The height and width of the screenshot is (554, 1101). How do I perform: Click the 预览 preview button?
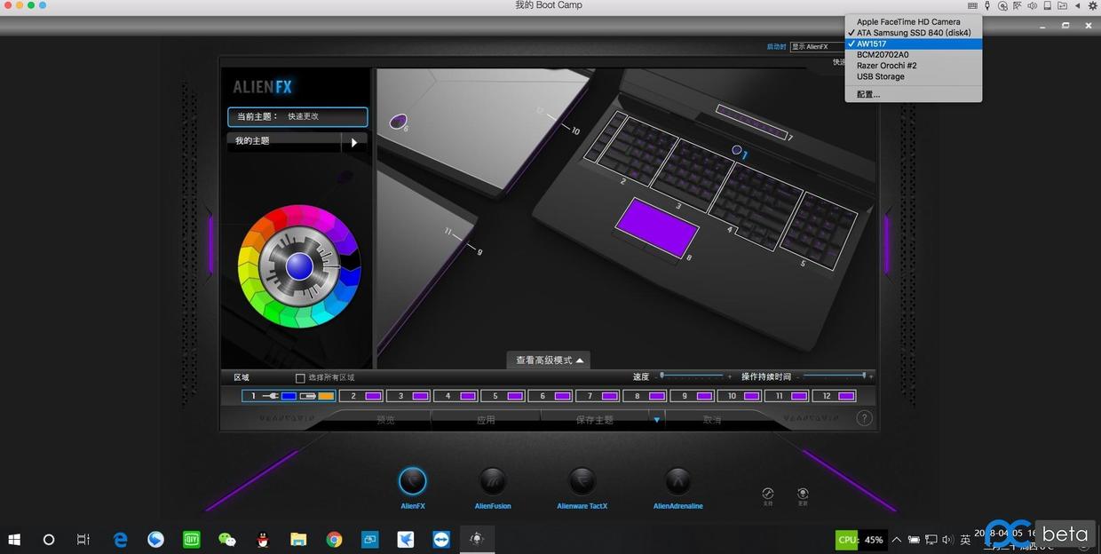pyautogui.click(x=385, y=420)
